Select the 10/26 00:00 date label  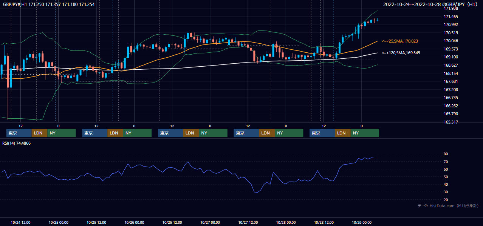click(x=134, y=222)
